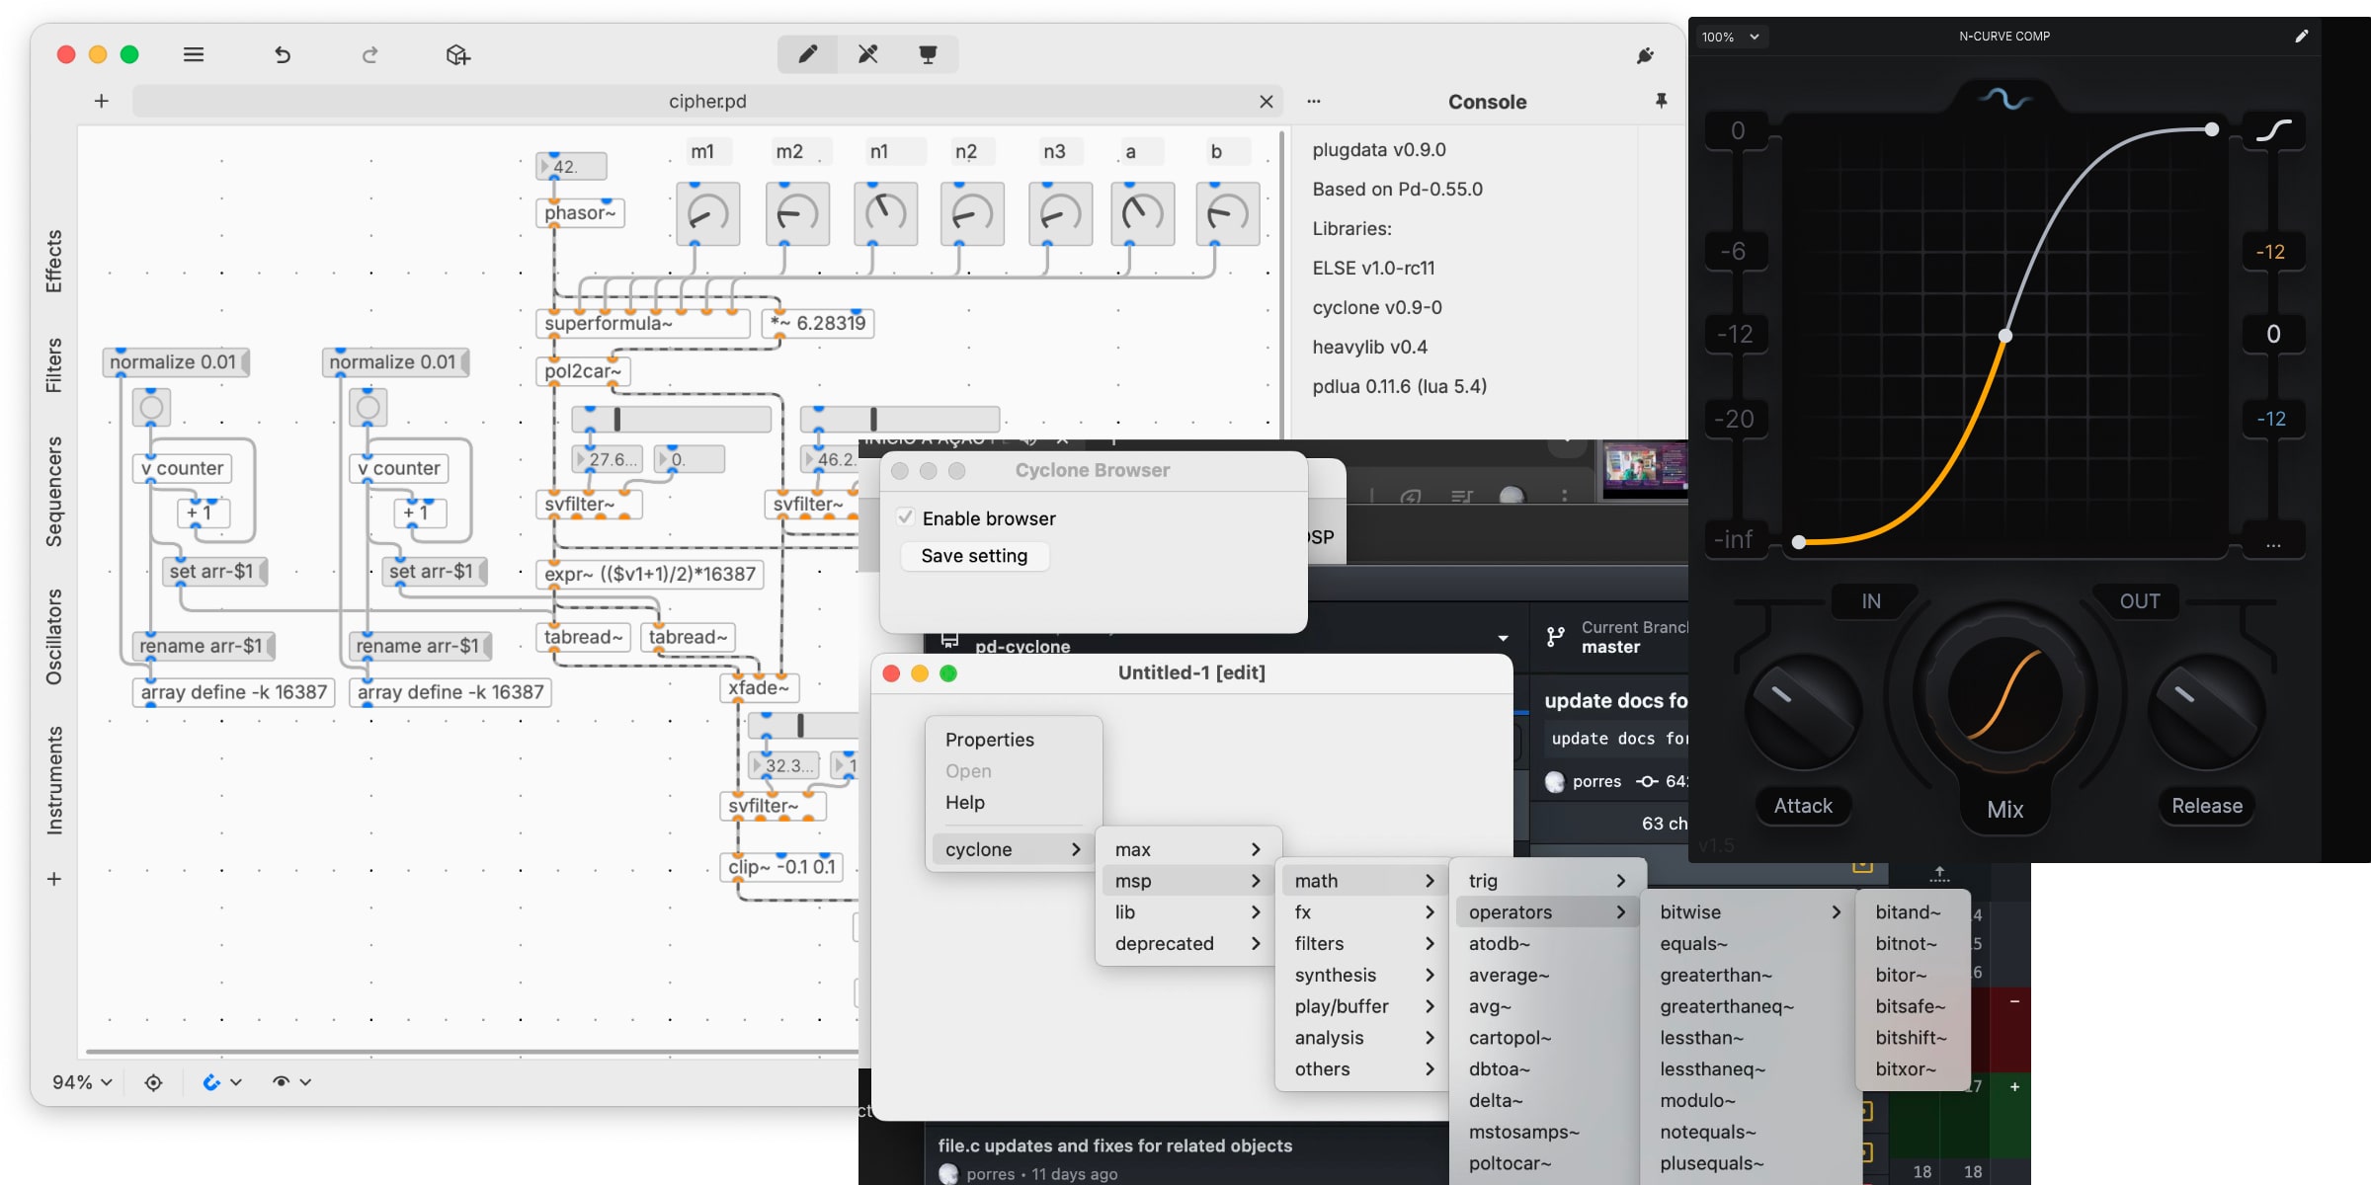Click the 42 number box
Viewport: 2371px width, 1185px height.
[x=571, y=167]
